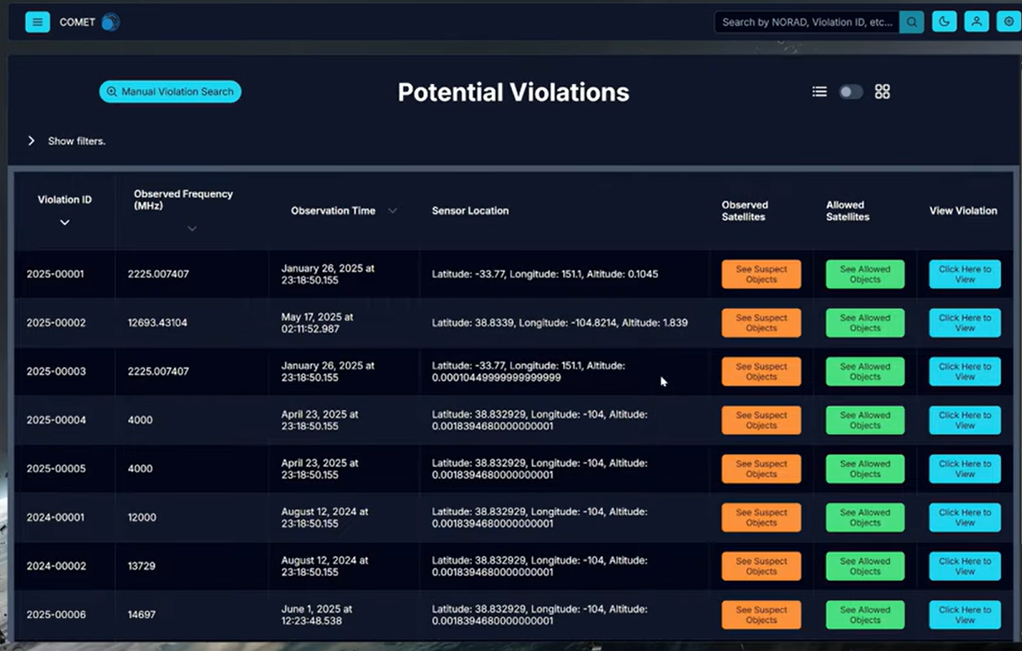Click the COMET globe logo icon
This screenshot has width=1022, height=651.
coord(110,22)
